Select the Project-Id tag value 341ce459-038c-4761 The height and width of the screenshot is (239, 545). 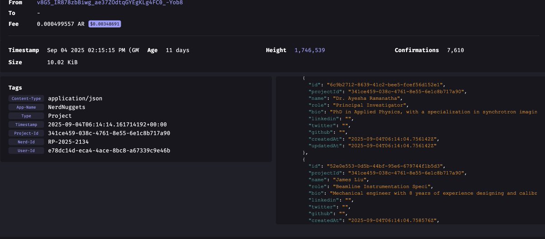pyautogui.click(x=109, y=133)
